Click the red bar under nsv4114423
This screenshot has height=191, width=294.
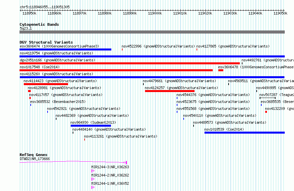click(x=46, y=84)
